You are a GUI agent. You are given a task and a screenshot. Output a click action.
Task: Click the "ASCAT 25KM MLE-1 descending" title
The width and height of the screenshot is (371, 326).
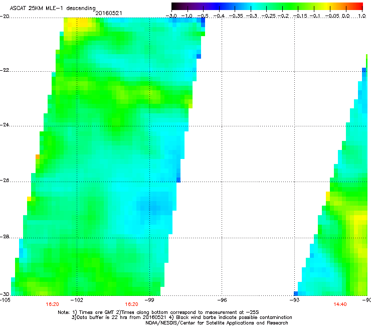(x=53, y=8)
